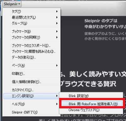Click the page text '中身がわかりやすいサム'
The height and width of the screenshot is (121, 126).
(x=105, y=27)
